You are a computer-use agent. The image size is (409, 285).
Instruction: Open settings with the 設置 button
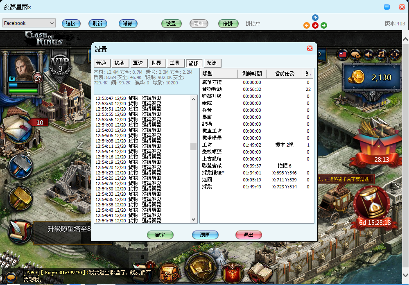coord(171,23)
